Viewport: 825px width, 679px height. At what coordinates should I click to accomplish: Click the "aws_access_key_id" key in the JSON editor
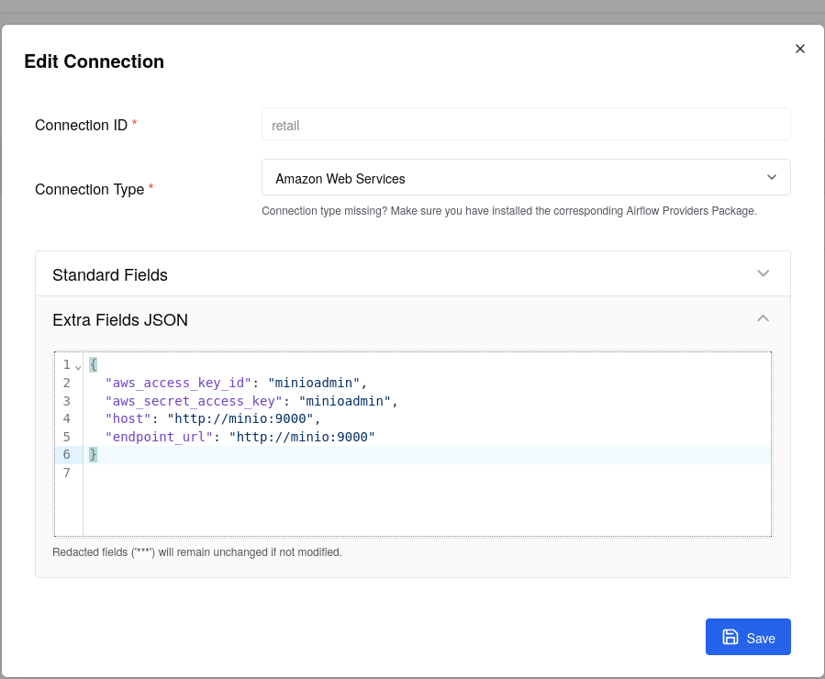[x=178, y=383]
